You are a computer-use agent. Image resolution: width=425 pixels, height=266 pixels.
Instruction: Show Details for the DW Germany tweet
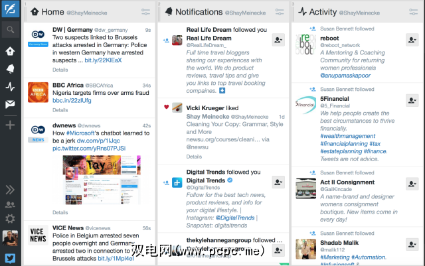pos(60,70)
